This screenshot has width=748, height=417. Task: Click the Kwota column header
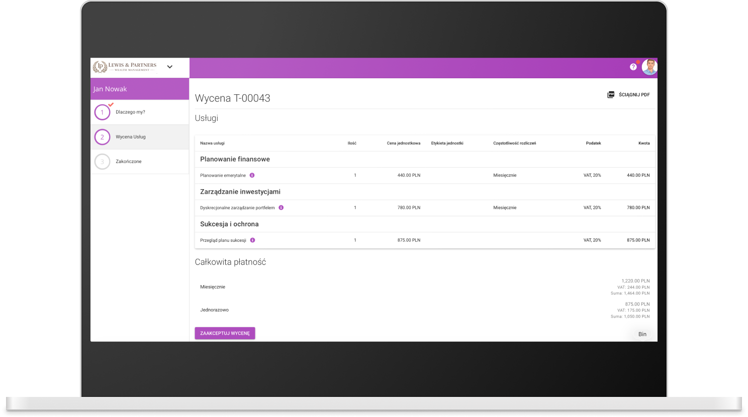[643, 143]
